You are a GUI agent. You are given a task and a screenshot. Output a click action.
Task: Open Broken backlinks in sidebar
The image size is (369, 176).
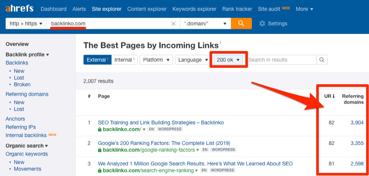[22, 84]
